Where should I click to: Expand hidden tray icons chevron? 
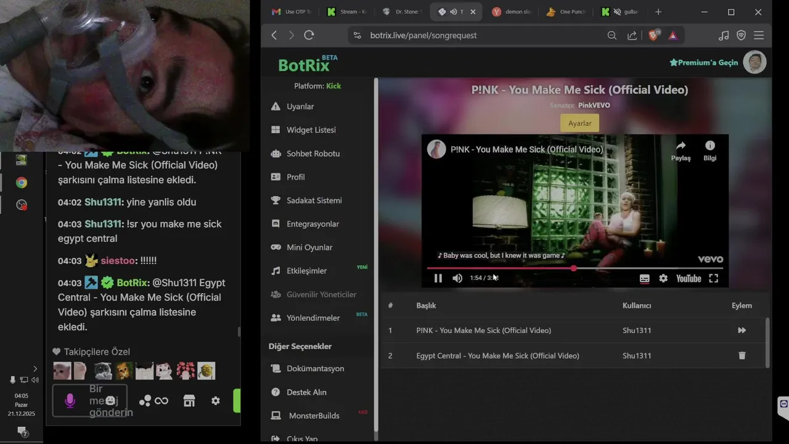[35, 369]
